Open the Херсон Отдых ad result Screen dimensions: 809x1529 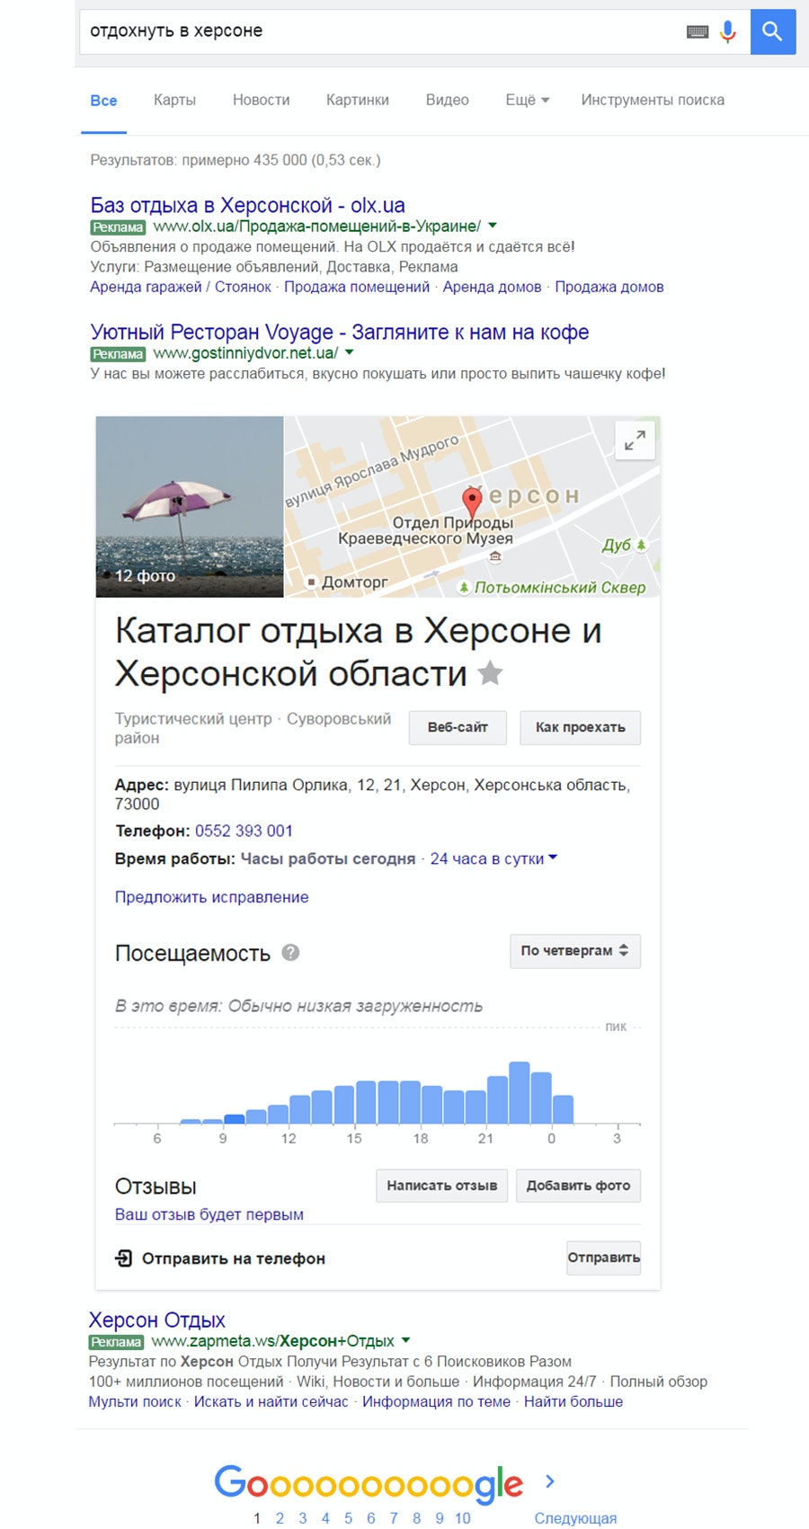[x=157, y=1320]
